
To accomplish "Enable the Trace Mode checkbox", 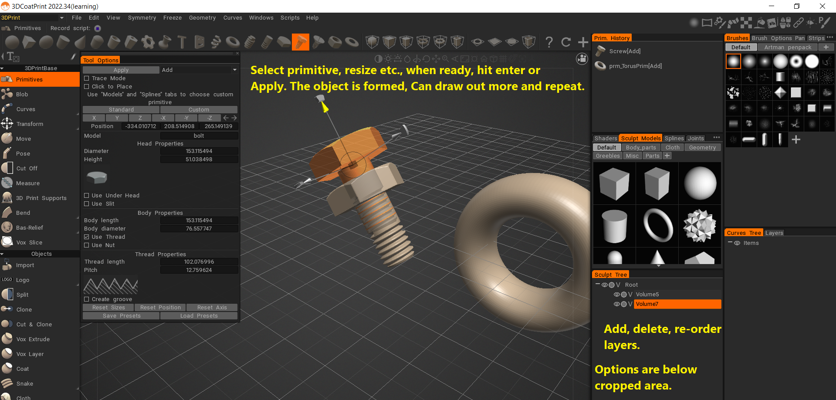I will click(87, 78).
